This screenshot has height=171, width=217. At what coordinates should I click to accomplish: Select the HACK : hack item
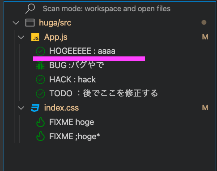pyautogui.click(x=72, y=79)
